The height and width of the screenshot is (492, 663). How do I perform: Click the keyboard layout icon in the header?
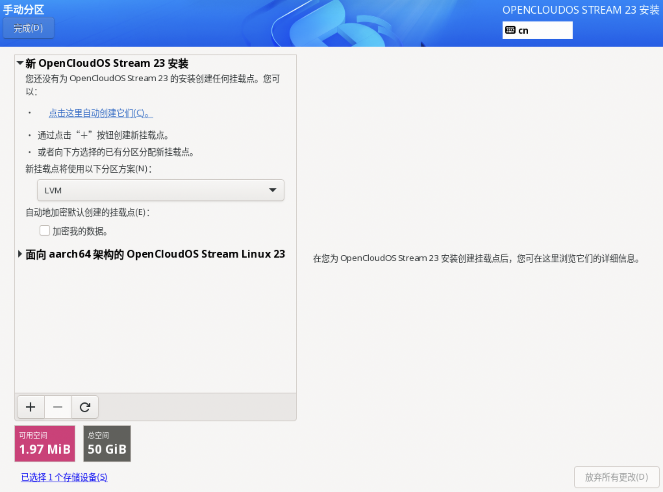(511, 30)
